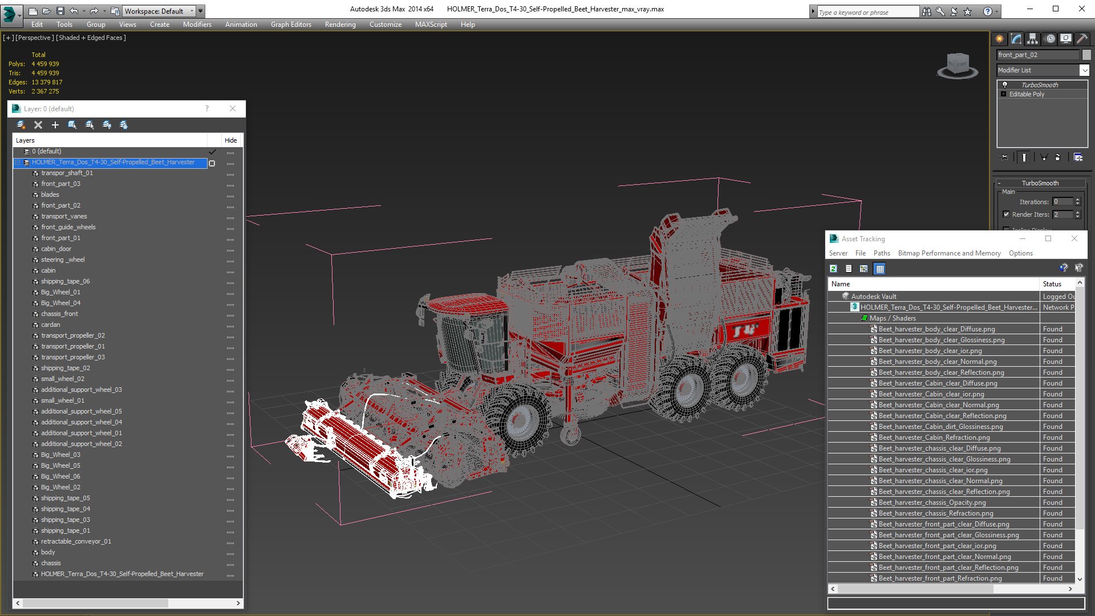Click Hide/Unhide All Layers icon
The width and height of the screenshot is (1095, 616).
(x=107, y=125)
